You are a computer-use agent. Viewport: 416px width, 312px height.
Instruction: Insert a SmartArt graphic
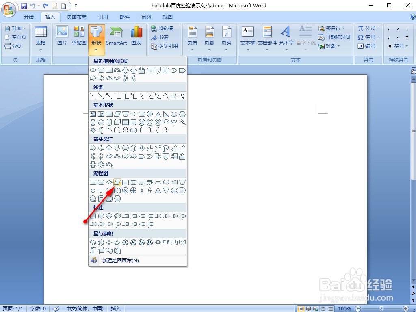click(x=116, y=35)
